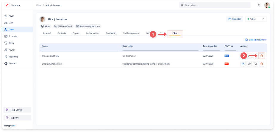Contact Support from the sidebar
Image resolution: width=275 pixels, height=132 pixels.
[17, 118]
